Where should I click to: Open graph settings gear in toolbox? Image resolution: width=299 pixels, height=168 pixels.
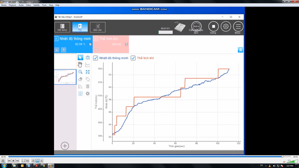pos(87,94)
